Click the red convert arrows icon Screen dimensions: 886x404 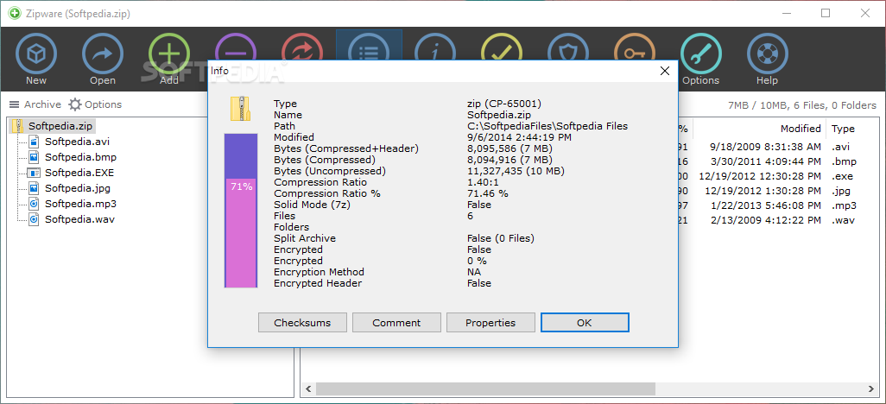pyautogui.click(x=302, y=47)
